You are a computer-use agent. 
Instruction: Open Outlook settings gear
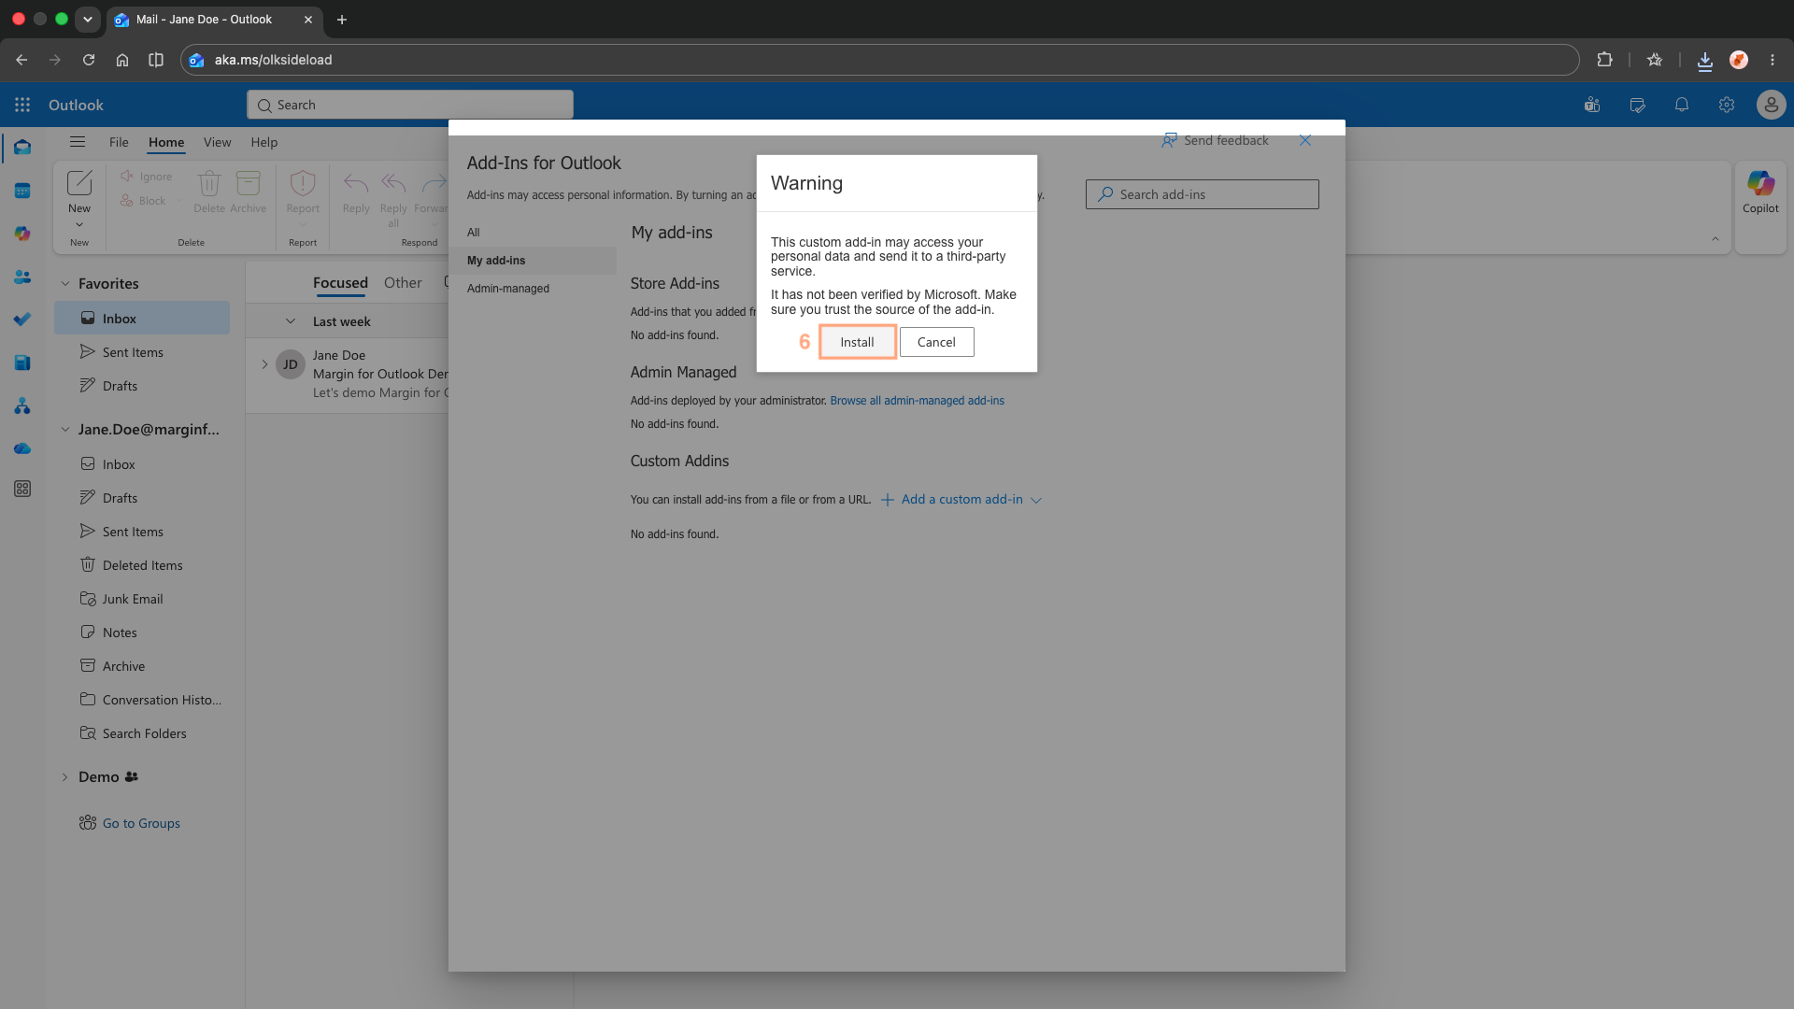pyautogui.click(x=1727, y=105)
